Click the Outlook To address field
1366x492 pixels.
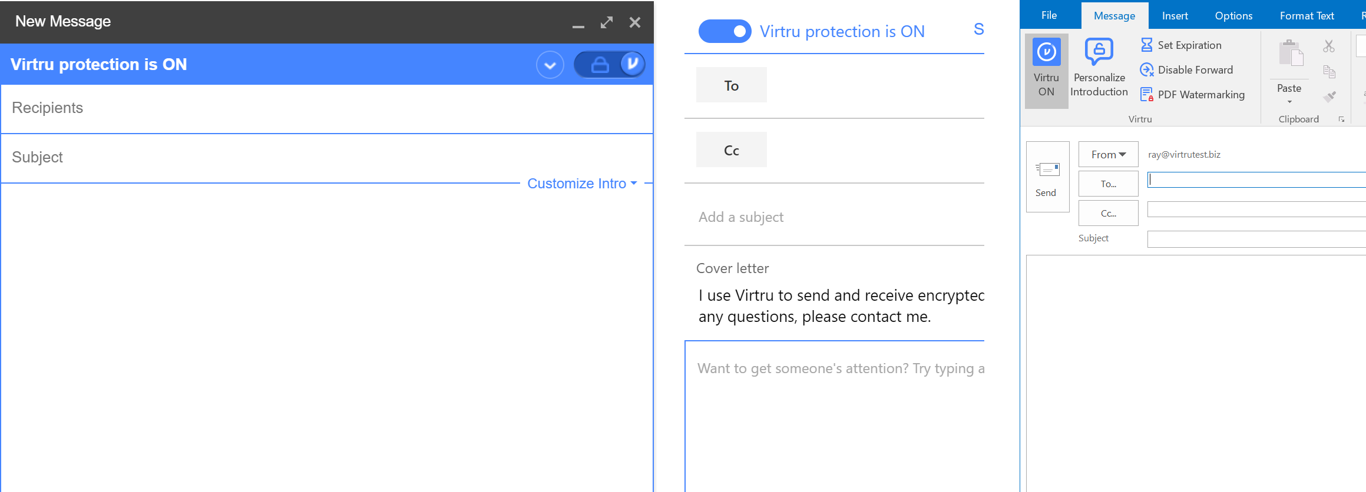click(1256, 180)
